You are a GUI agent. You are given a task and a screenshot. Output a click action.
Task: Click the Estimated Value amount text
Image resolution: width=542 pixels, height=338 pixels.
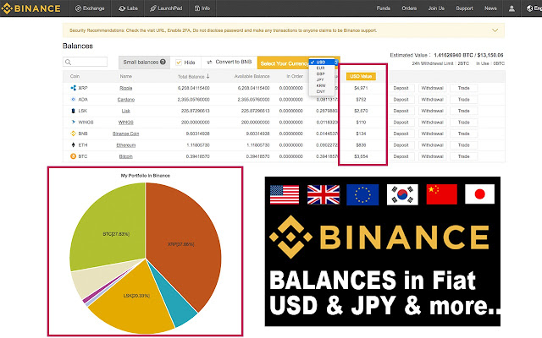point(468,55)
